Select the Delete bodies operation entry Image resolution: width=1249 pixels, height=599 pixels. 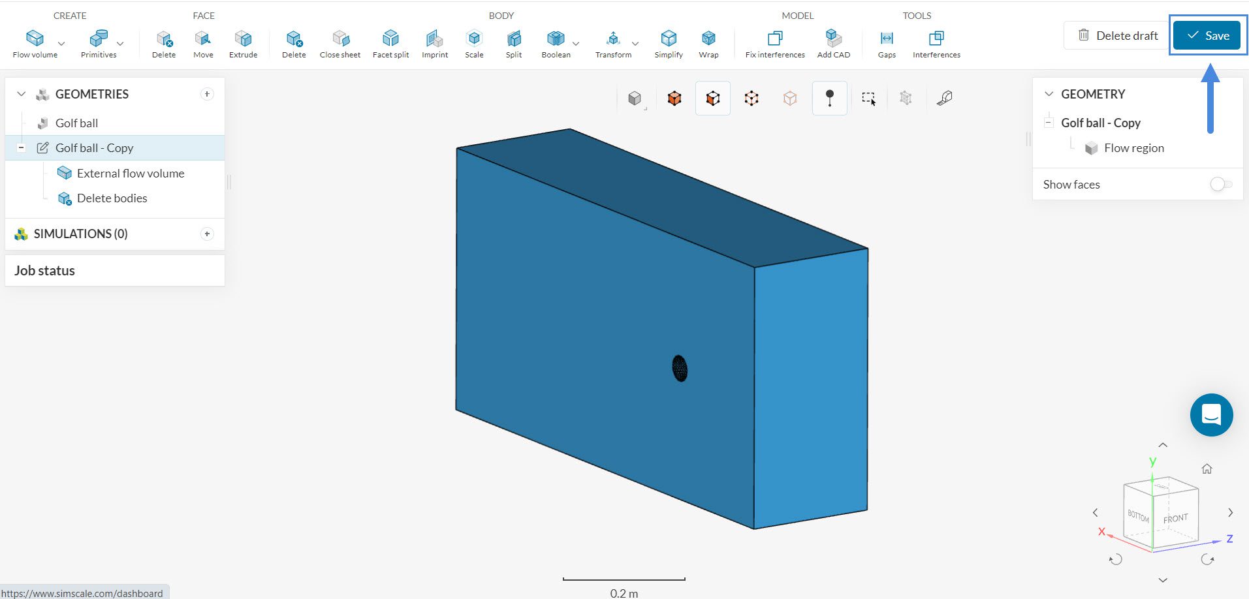[x=112, y=198]
